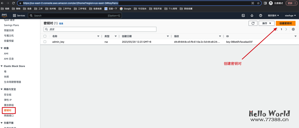The height and width of the screenshot is (128, 299).
Task: Open the 项目开发 bookmark folder
Action: [x=155, y=9]
